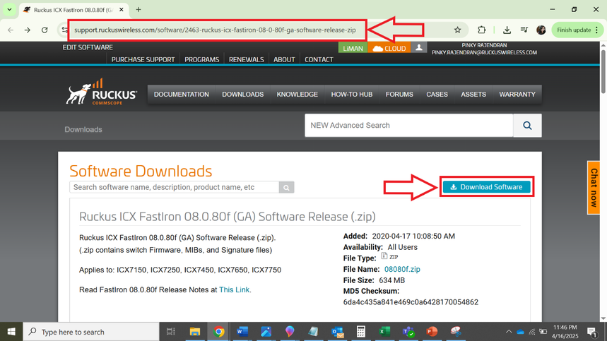
Task: Open the DOWNLOADS navigation menu item
Action: click(242, 95)
